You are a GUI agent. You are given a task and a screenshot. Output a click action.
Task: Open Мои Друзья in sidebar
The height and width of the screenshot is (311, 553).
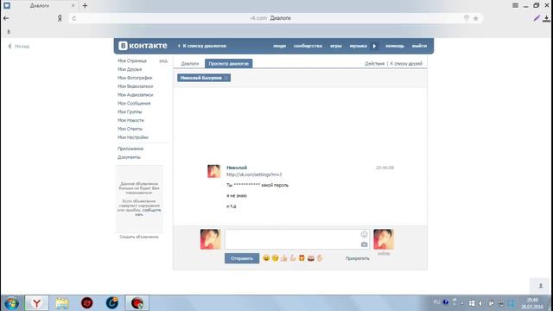130,69
